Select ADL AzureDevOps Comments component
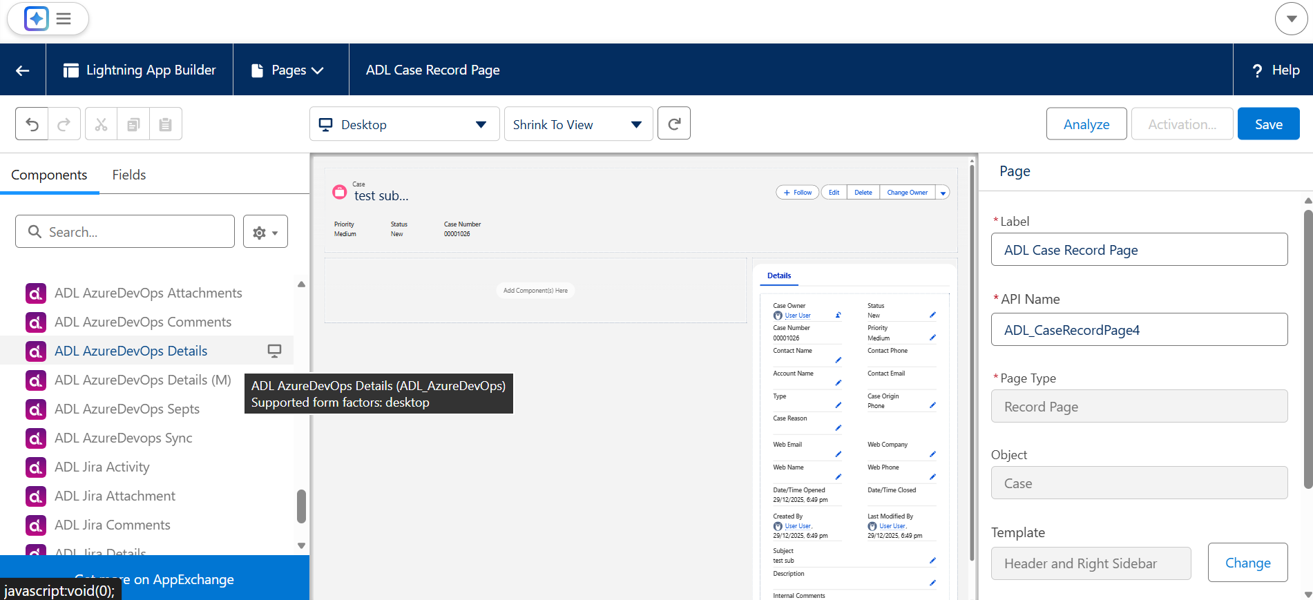 tap(142, 322)
